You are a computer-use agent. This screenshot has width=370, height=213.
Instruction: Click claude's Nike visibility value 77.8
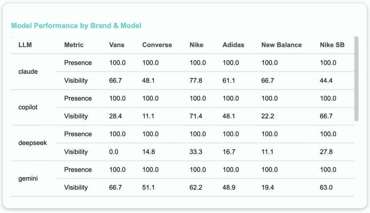click(196, 81)
